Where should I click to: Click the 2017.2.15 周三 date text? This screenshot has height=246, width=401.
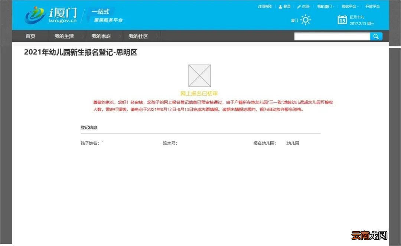362,23
